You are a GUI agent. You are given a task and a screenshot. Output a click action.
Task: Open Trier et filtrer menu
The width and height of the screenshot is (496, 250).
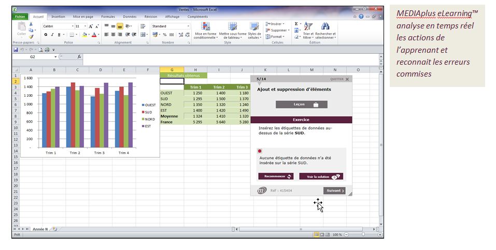pos(308,31)
